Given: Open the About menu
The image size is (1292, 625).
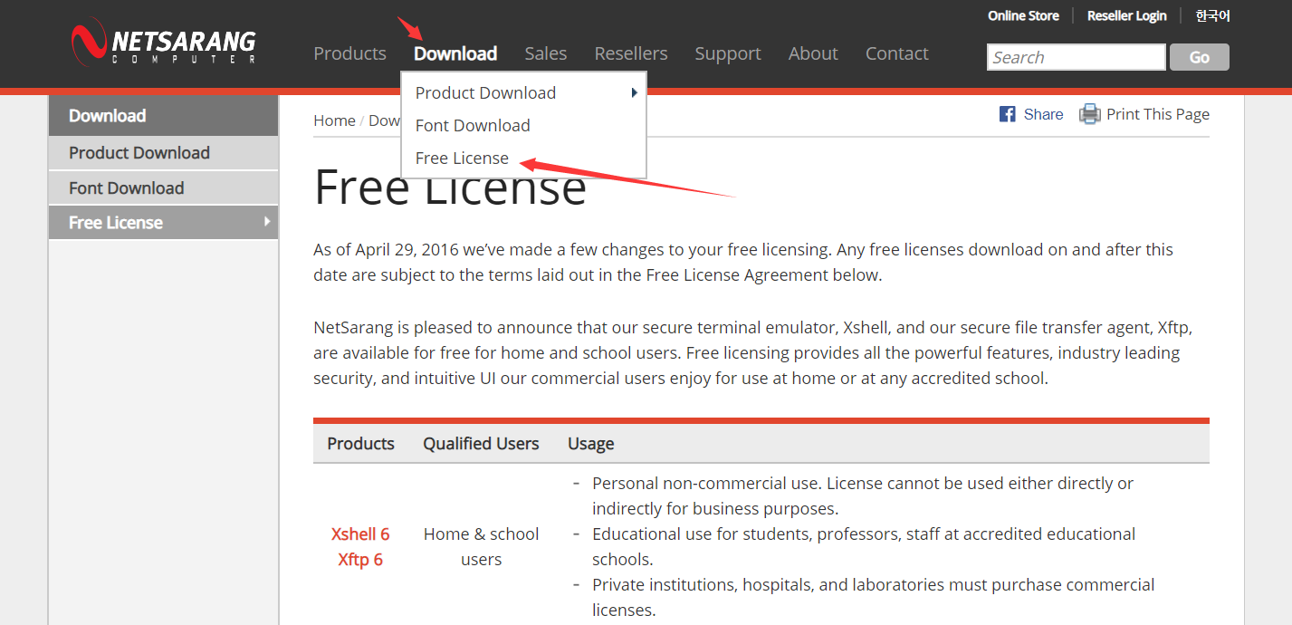Looking at the screenshot, I should pos(813,53).
